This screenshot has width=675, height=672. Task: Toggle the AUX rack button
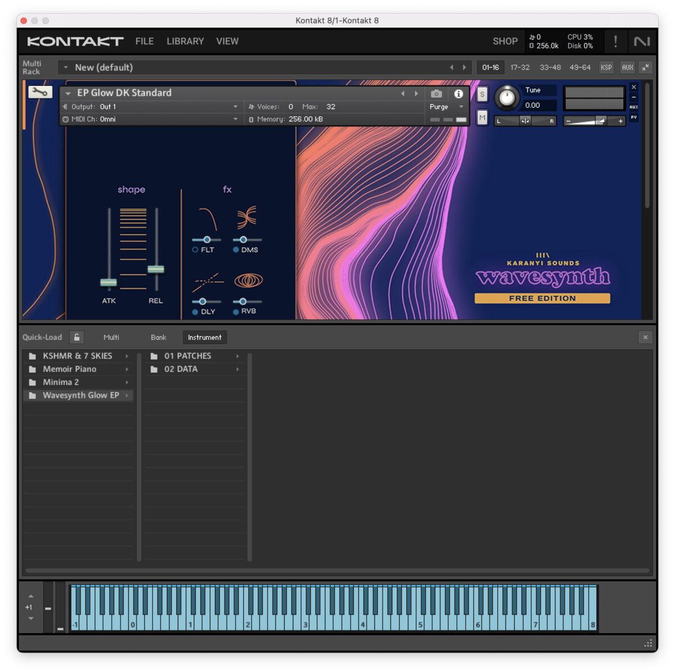tap(627, 67)
